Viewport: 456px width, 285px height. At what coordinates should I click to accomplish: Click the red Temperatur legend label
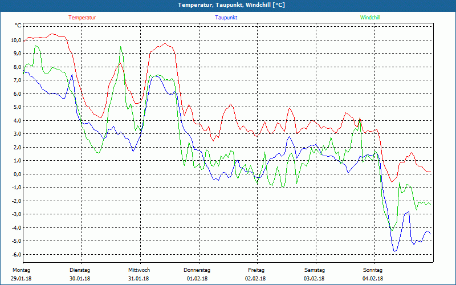[82, 18]
